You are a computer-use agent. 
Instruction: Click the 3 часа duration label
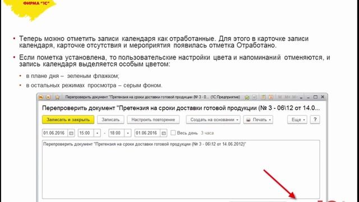pyautogui.click(x=207, y=133)
